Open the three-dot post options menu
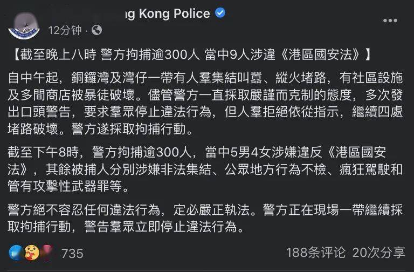414x272 pixels. (390, 21)
